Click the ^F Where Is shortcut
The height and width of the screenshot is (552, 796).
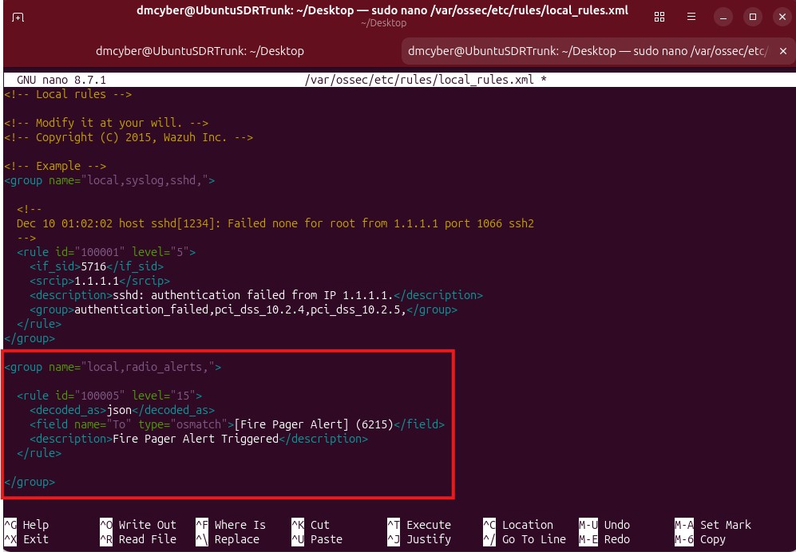click(x=231, y=525)
